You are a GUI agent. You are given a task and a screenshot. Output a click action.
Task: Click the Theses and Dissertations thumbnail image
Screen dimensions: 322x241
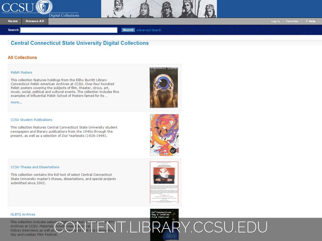click(164, 182)
